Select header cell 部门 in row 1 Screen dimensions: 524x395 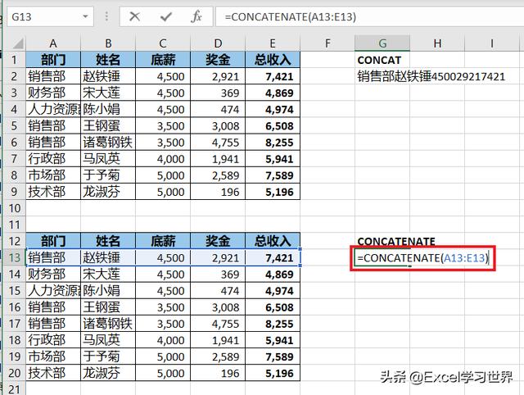click(x=52, y=60)
